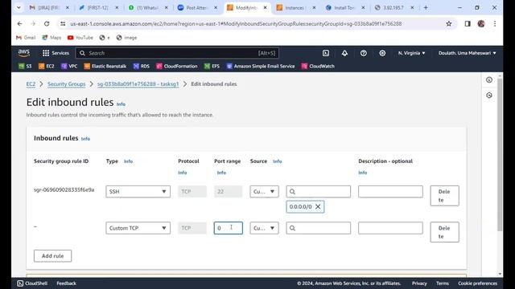Open the CloudShell icon in top navigation
Viewport: 515px width, 289px height.
(325, 53)
